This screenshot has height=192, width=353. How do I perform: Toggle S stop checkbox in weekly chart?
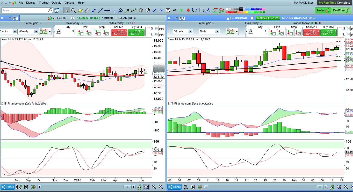[148, 29]
